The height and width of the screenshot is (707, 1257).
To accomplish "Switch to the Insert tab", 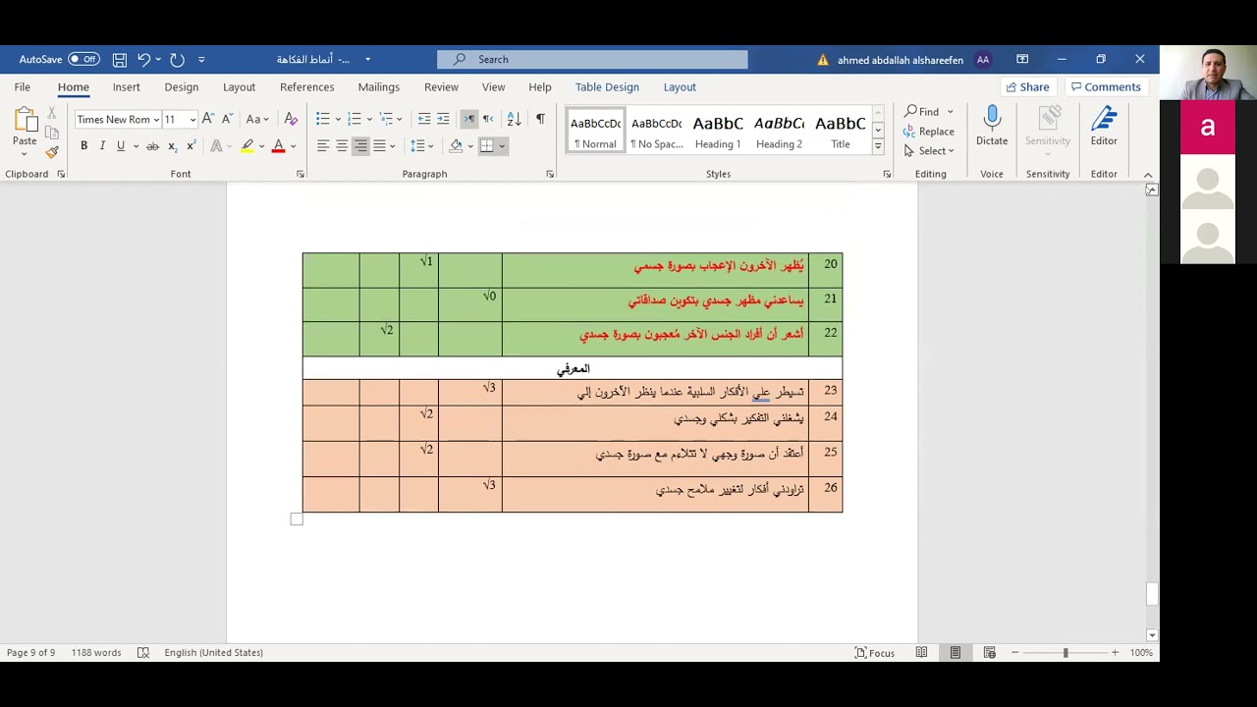I will (126, 86).
